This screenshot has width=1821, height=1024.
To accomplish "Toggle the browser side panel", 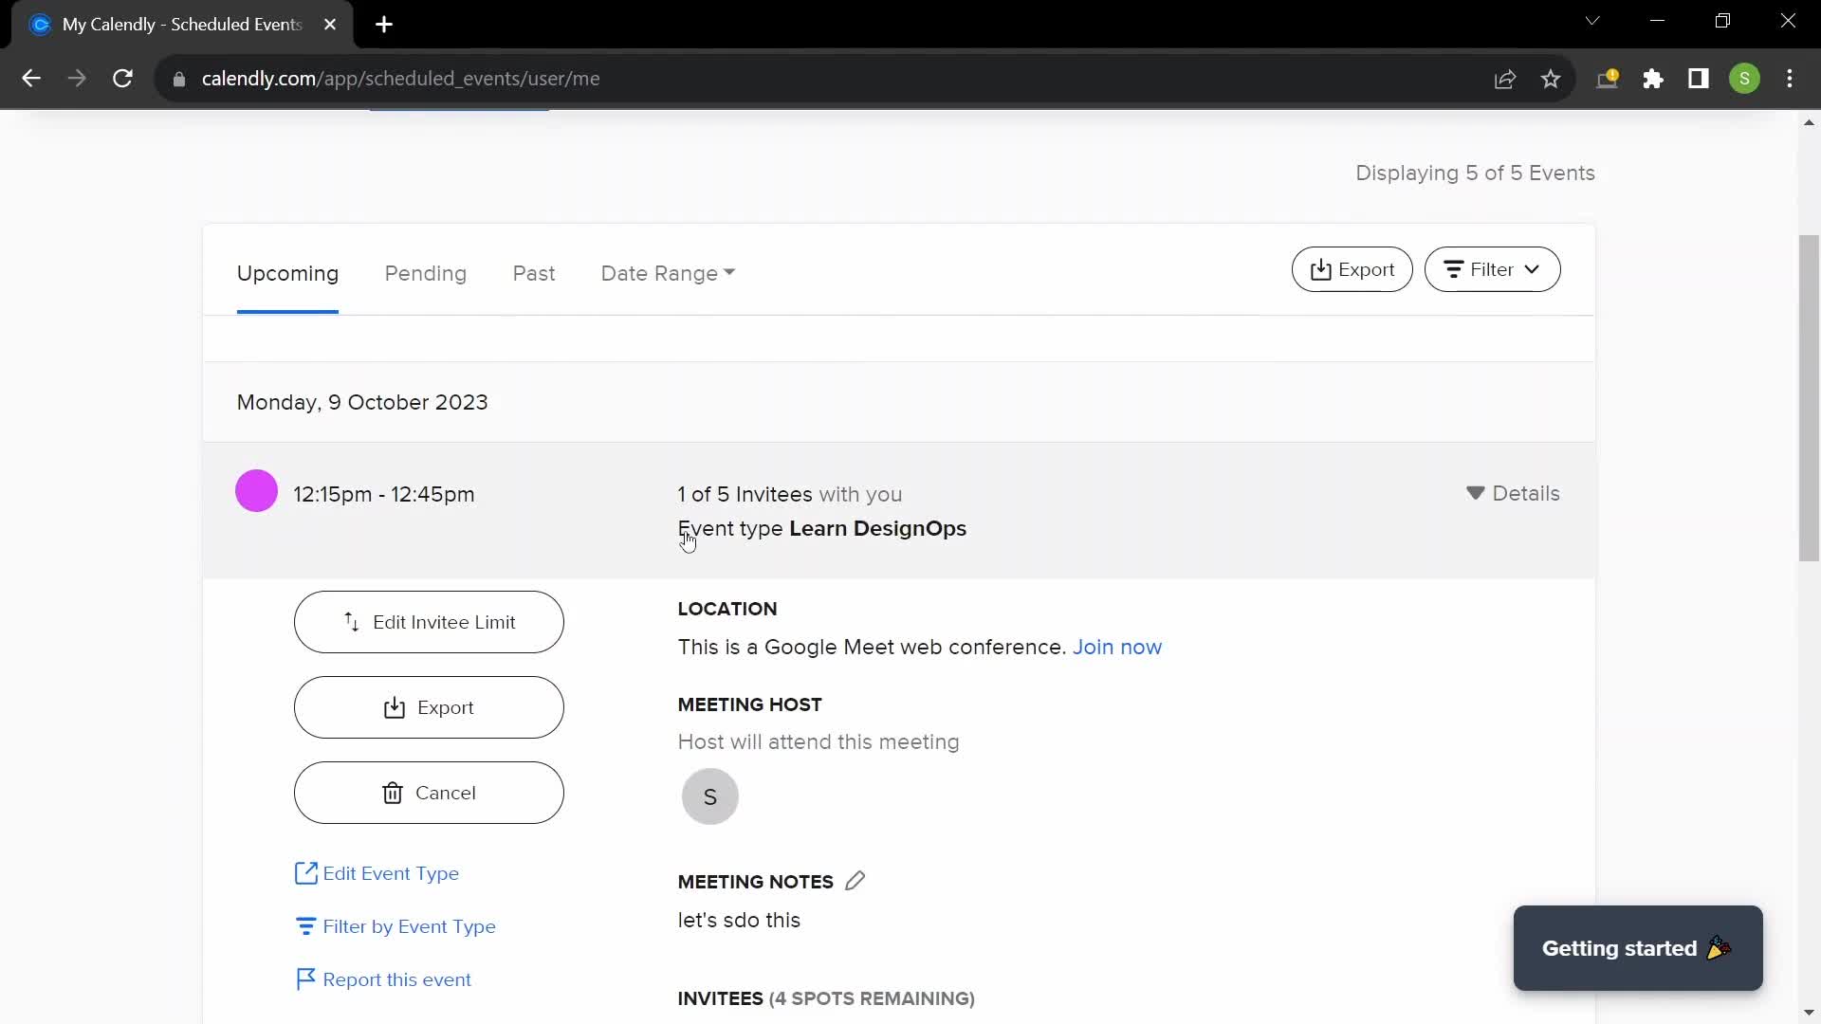I will [x=1699, y=79].
